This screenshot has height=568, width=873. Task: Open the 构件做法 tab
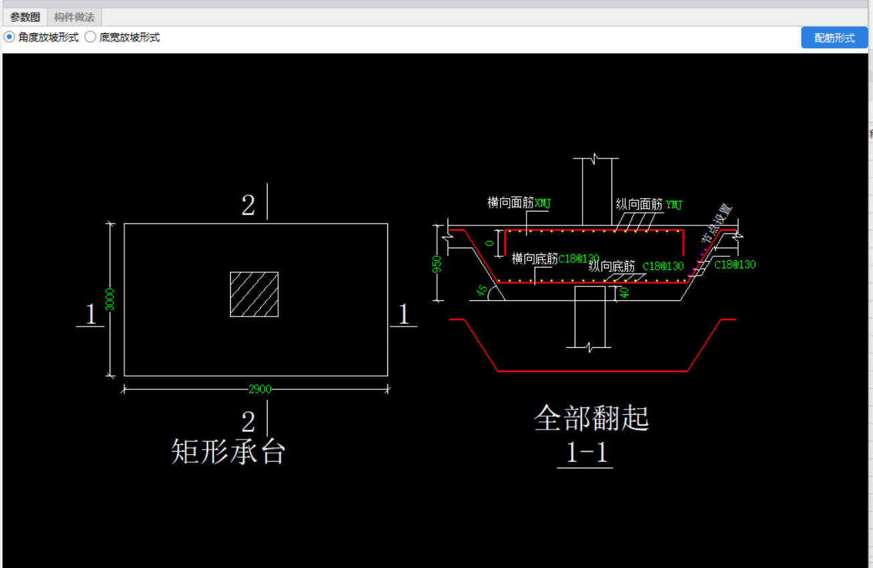pos(74,17)
